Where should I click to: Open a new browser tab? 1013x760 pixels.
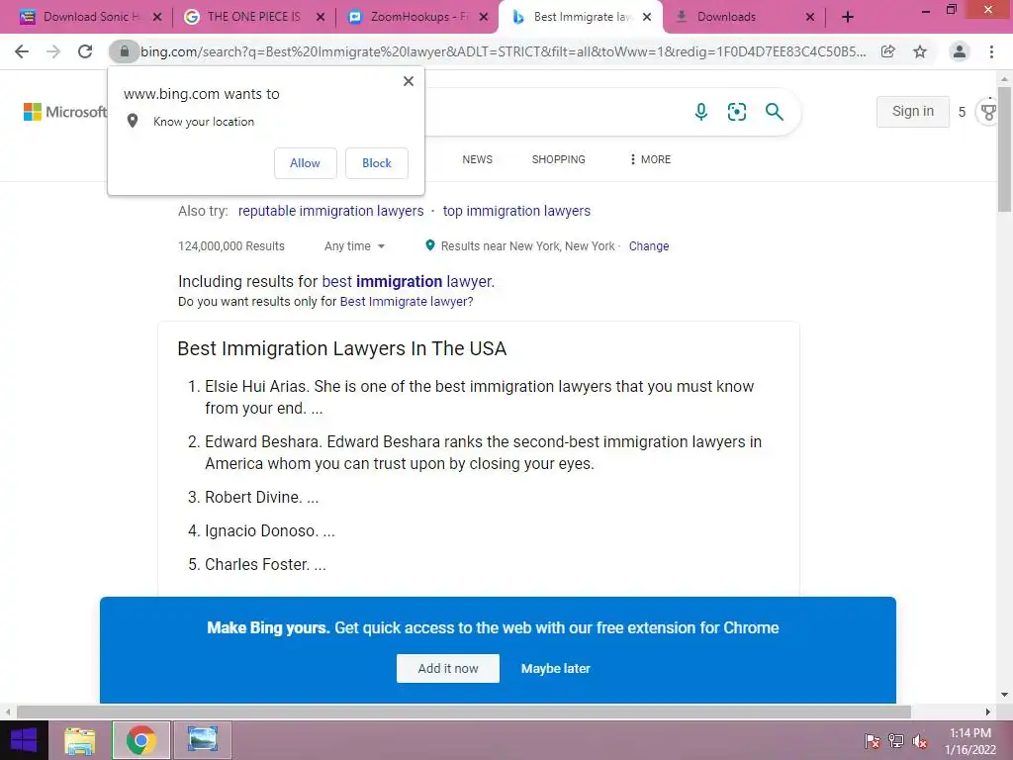[x=848, y=17]
